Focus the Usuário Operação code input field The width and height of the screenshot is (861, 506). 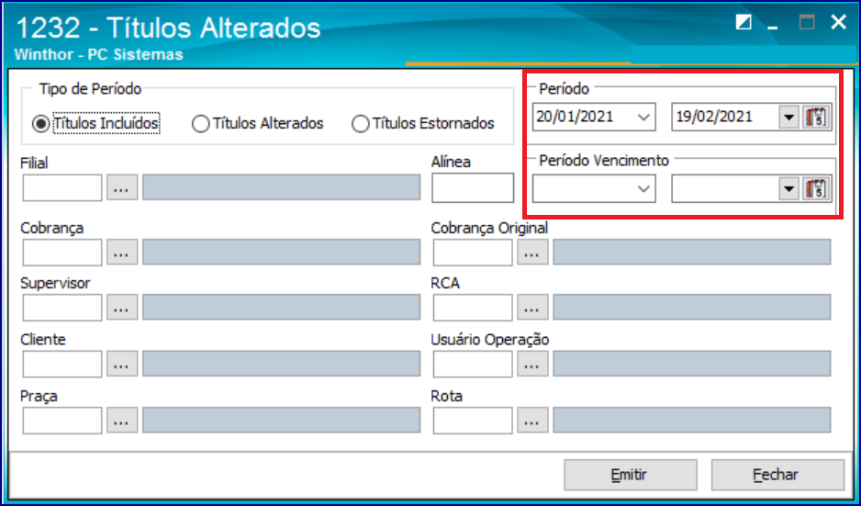coord(473,364)
